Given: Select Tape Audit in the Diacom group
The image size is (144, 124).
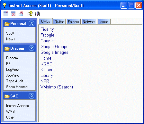Looking at the screenshot, I should (x=14, y=81).
